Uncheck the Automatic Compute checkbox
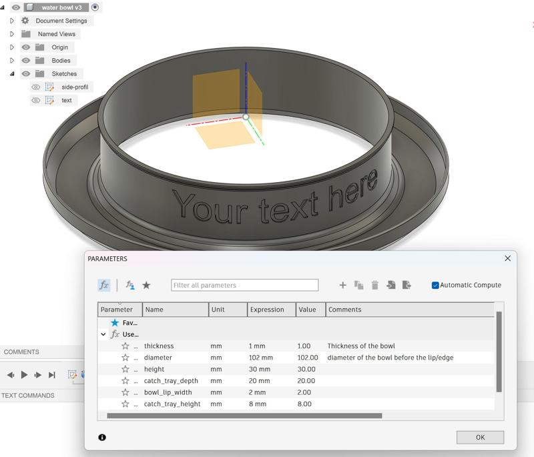Screen dimensions: 534x457 [x=435, y=285]
